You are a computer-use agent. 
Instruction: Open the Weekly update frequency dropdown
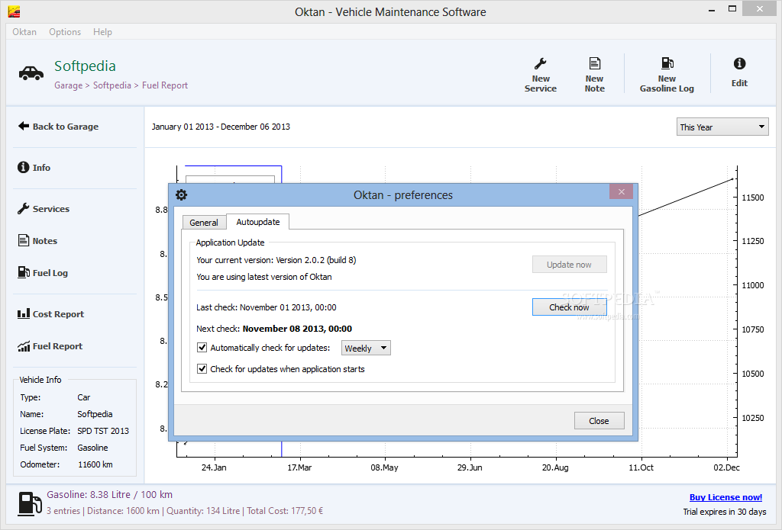click(x=366, y=348)
